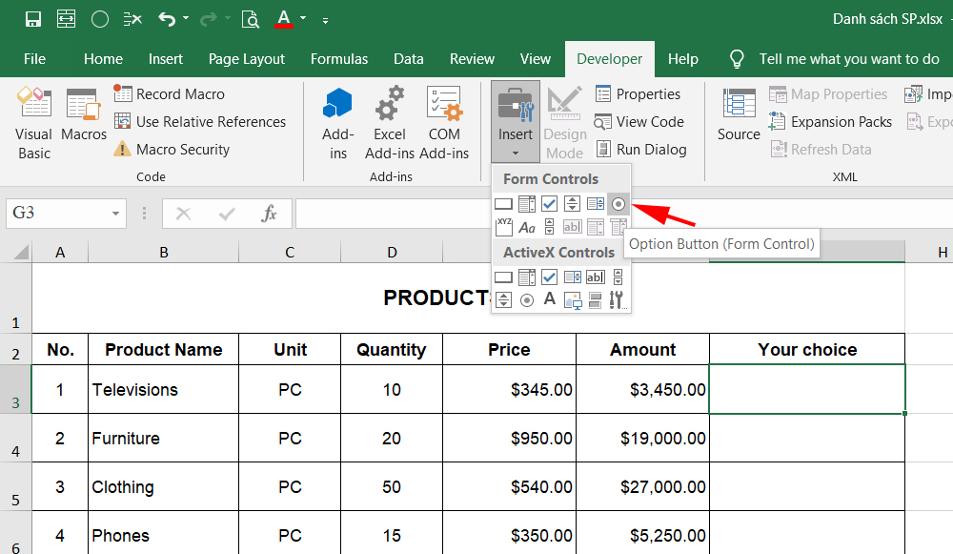
Task: Open Customize Quick Access Toolbar dropdown
Action: pos(325,20)
